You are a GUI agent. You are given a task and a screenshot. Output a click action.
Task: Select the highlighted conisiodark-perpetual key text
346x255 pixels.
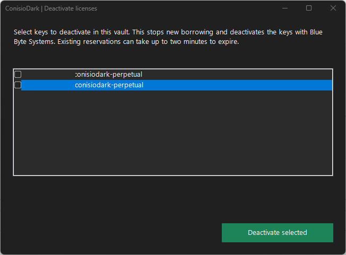[109, 85]
